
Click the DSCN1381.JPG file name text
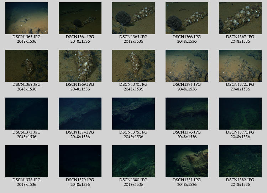[187, 180]
